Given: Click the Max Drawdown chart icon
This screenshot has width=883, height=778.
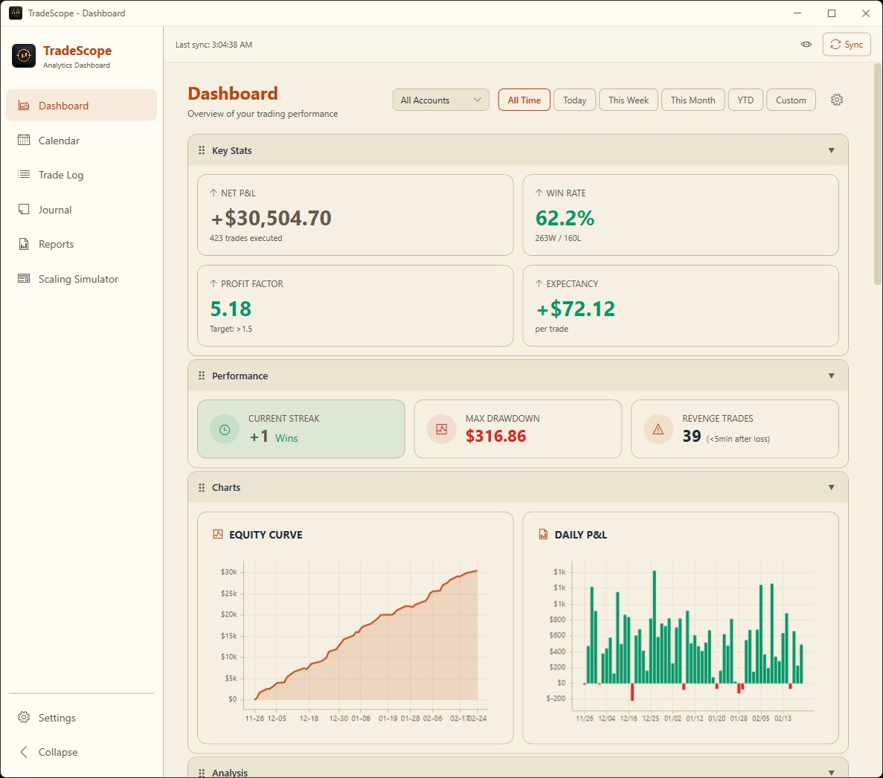Looking at the screenshot, I should [441, 429].
